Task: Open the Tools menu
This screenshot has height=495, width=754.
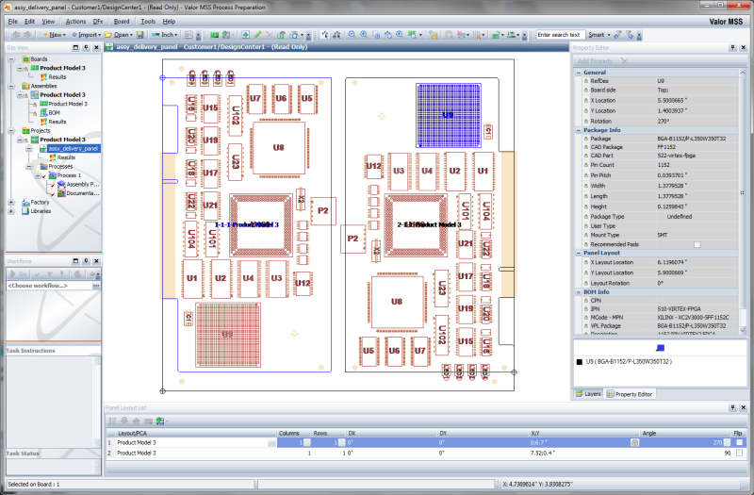Action: point(148,21)
